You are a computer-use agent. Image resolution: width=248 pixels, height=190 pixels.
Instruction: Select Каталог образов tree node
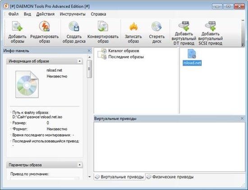[124, 51]
